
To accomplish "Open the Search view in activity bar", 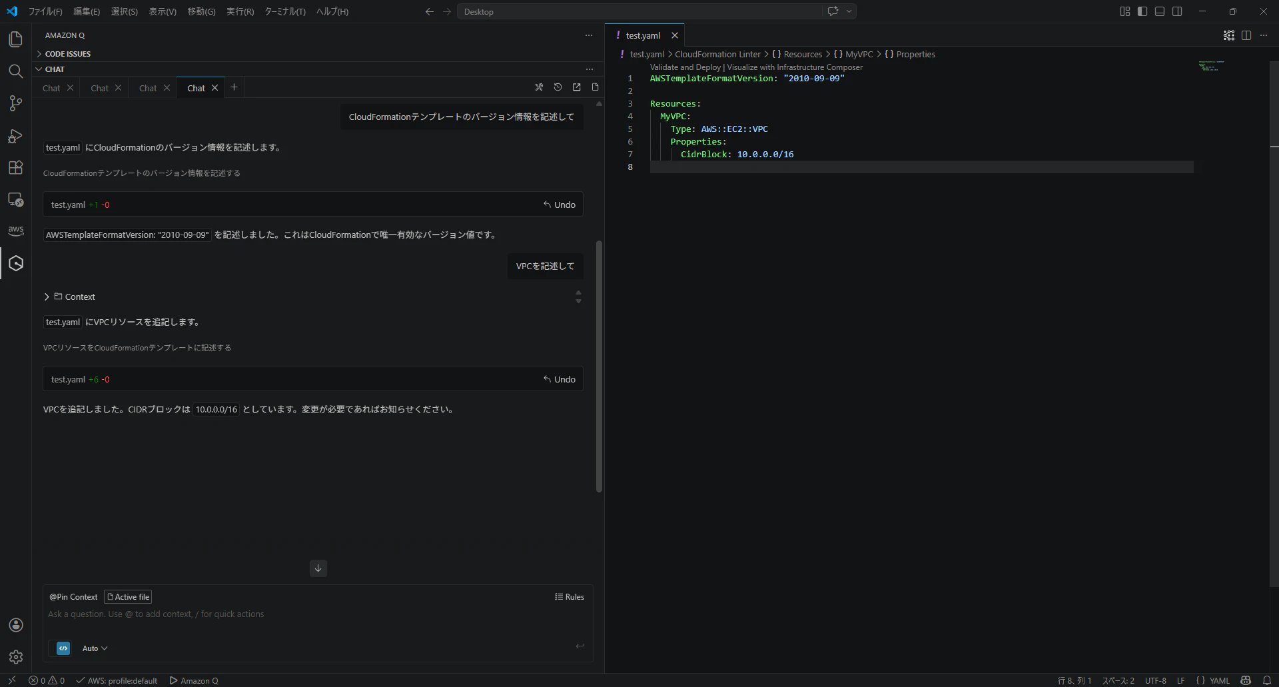I will point(15,71).
